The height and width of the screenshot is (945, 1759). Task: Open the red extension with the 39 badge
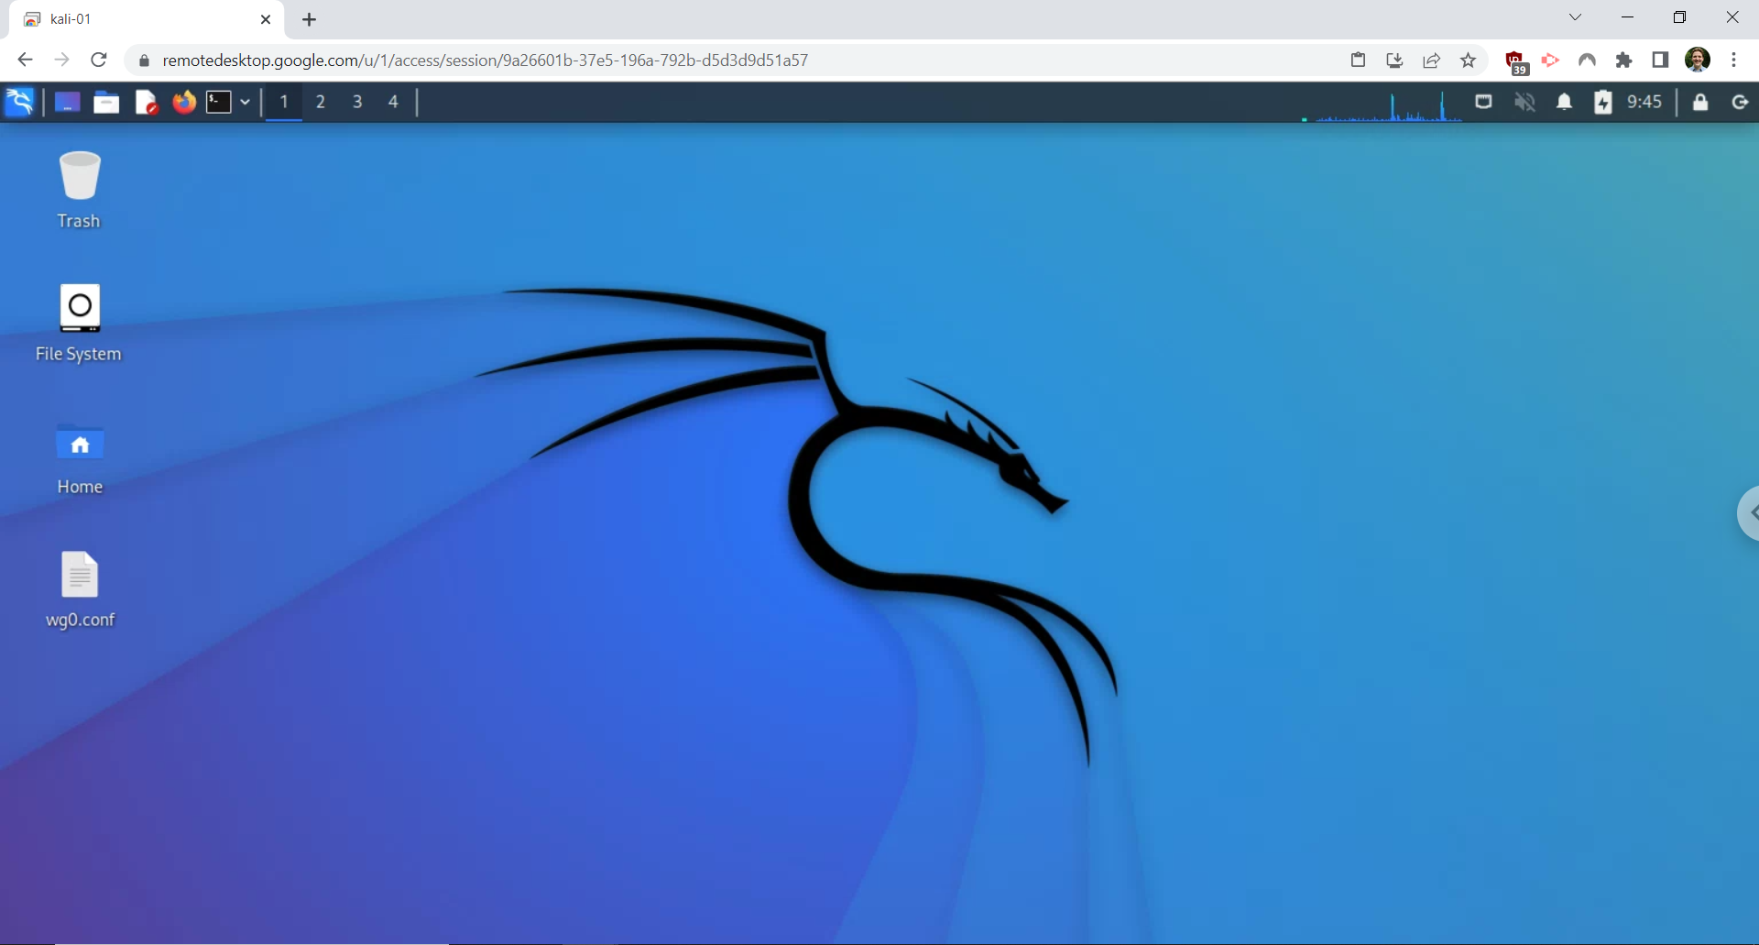[x=1516, y=61]
